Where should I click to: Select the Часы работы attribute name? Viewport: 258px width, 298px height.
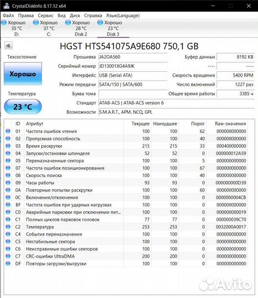pos(40,183)
